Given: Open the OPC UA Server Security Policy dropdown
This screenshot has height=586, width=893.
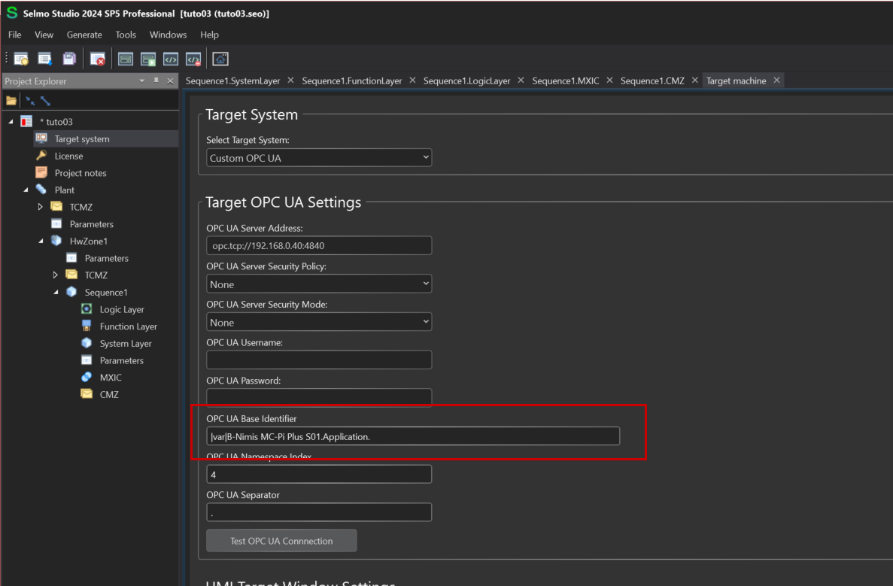Looking at the screenshot, I should [x=319, y=284].
